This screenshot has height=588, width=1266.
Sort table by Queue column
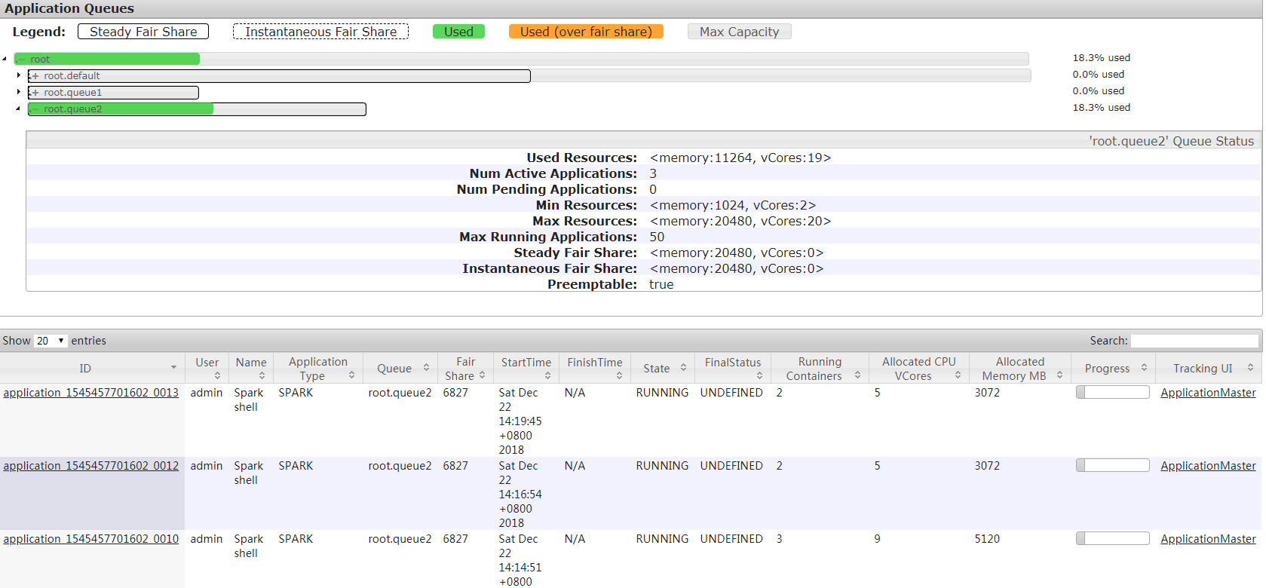(400, 368)
